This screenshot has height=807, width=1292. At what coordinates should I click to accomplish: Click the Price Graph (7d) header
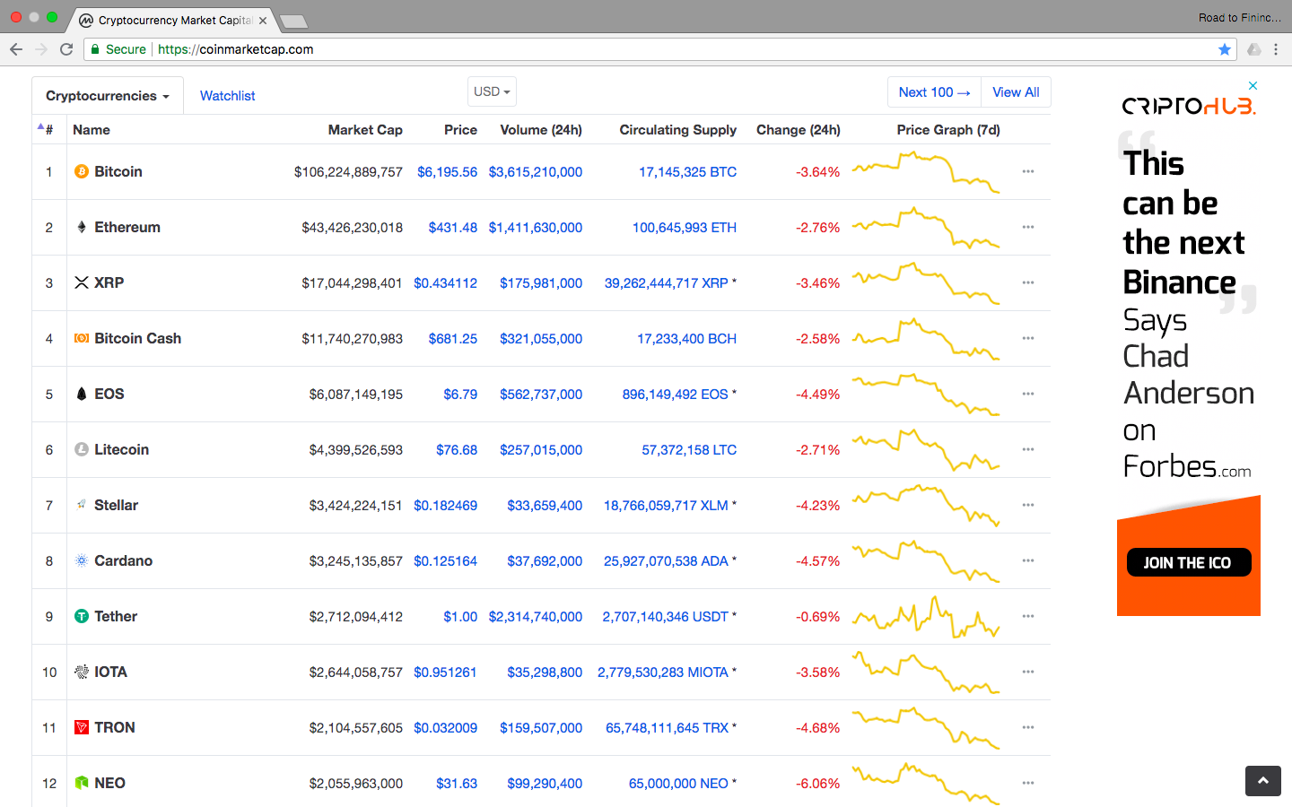(x=948, y=130)
